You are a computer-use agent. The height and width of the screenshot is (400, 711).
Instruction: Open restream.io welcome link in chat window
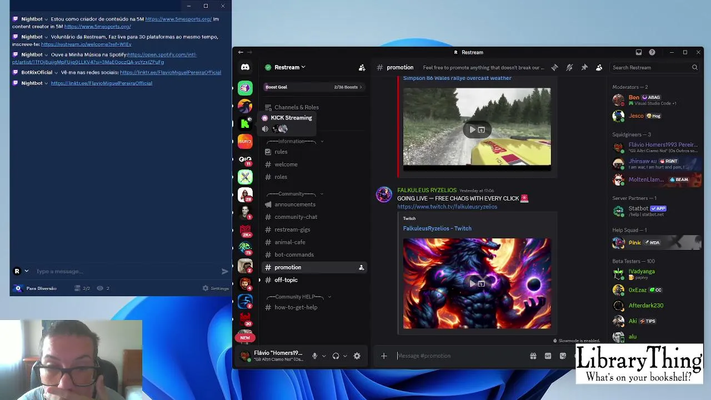click(x=86, y=44)
